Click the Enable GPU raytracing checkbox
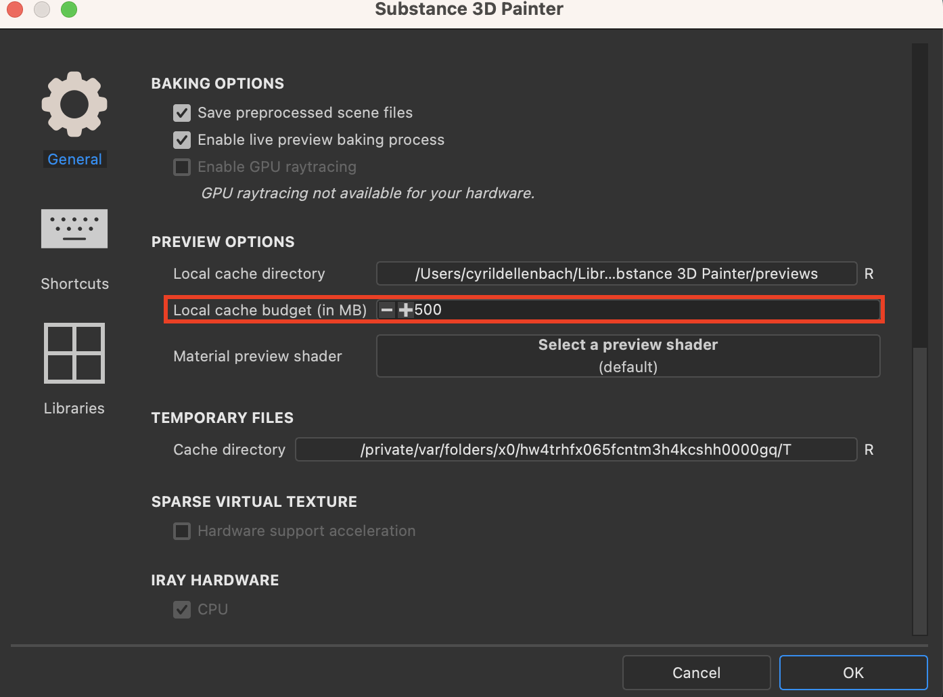 (181, 167)
